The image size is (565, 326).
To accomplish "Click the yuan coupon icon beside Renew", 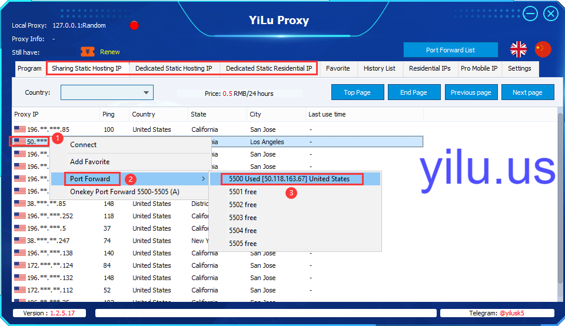I will pyautogui.click(x=88, y=52).
